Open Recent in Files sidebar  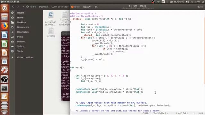[x=20, y=13]
